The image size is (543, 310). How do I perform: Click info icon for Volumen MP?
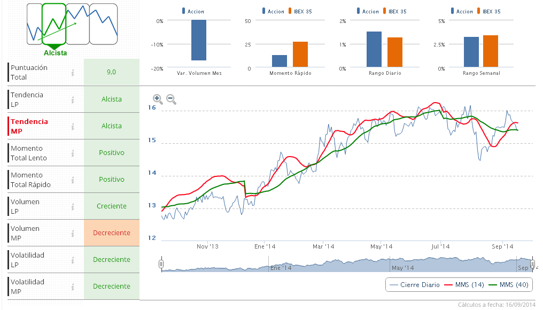point(72,233)
